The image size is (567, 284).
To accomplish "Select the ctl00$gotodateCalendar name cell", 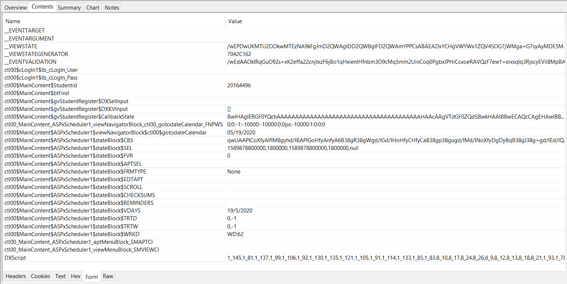I will click(114, 132).
